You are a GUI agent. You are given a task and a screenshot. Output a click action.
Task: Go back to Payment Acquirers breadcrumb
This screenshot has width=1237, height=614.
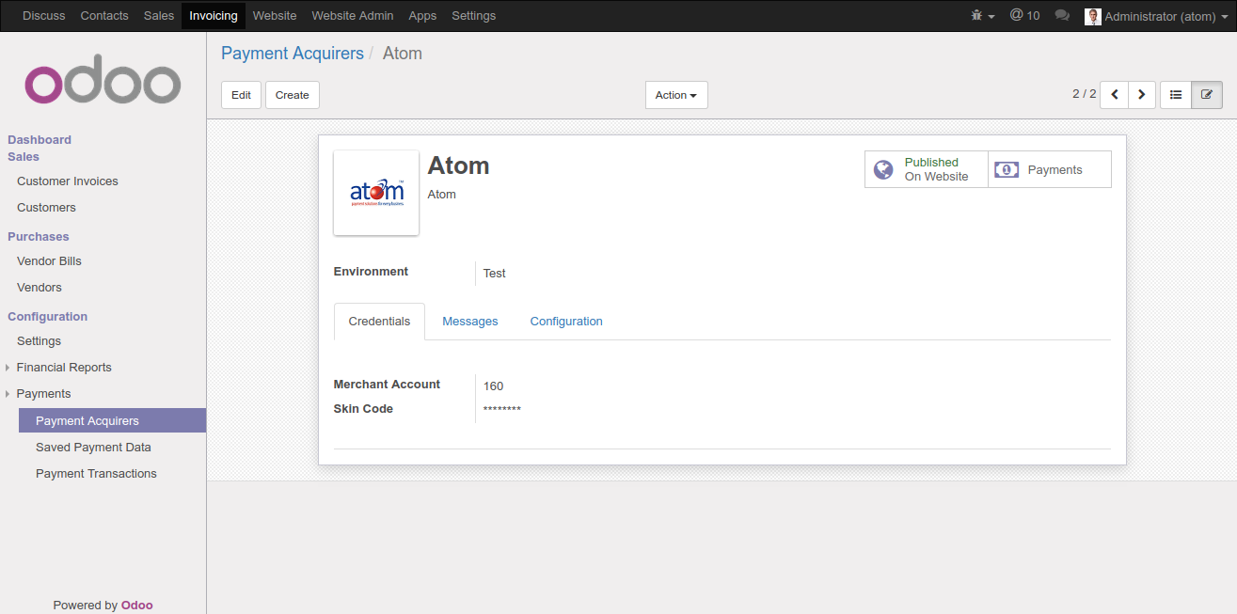pos(293,54)
